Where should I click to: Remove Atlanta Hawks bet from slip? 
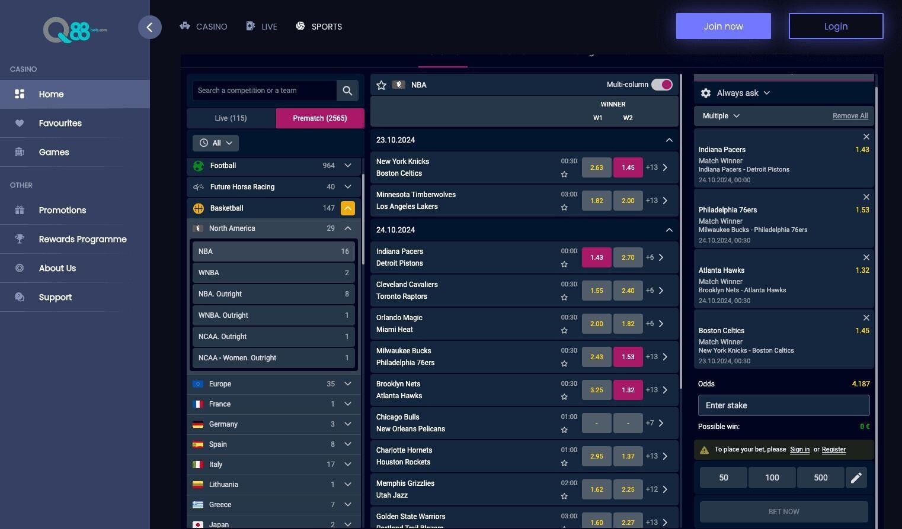tap(866, 257)
